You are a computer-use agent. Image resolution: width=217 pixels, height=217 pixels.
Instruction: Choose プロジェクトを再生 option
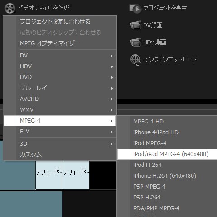click(x=165, y=8)
